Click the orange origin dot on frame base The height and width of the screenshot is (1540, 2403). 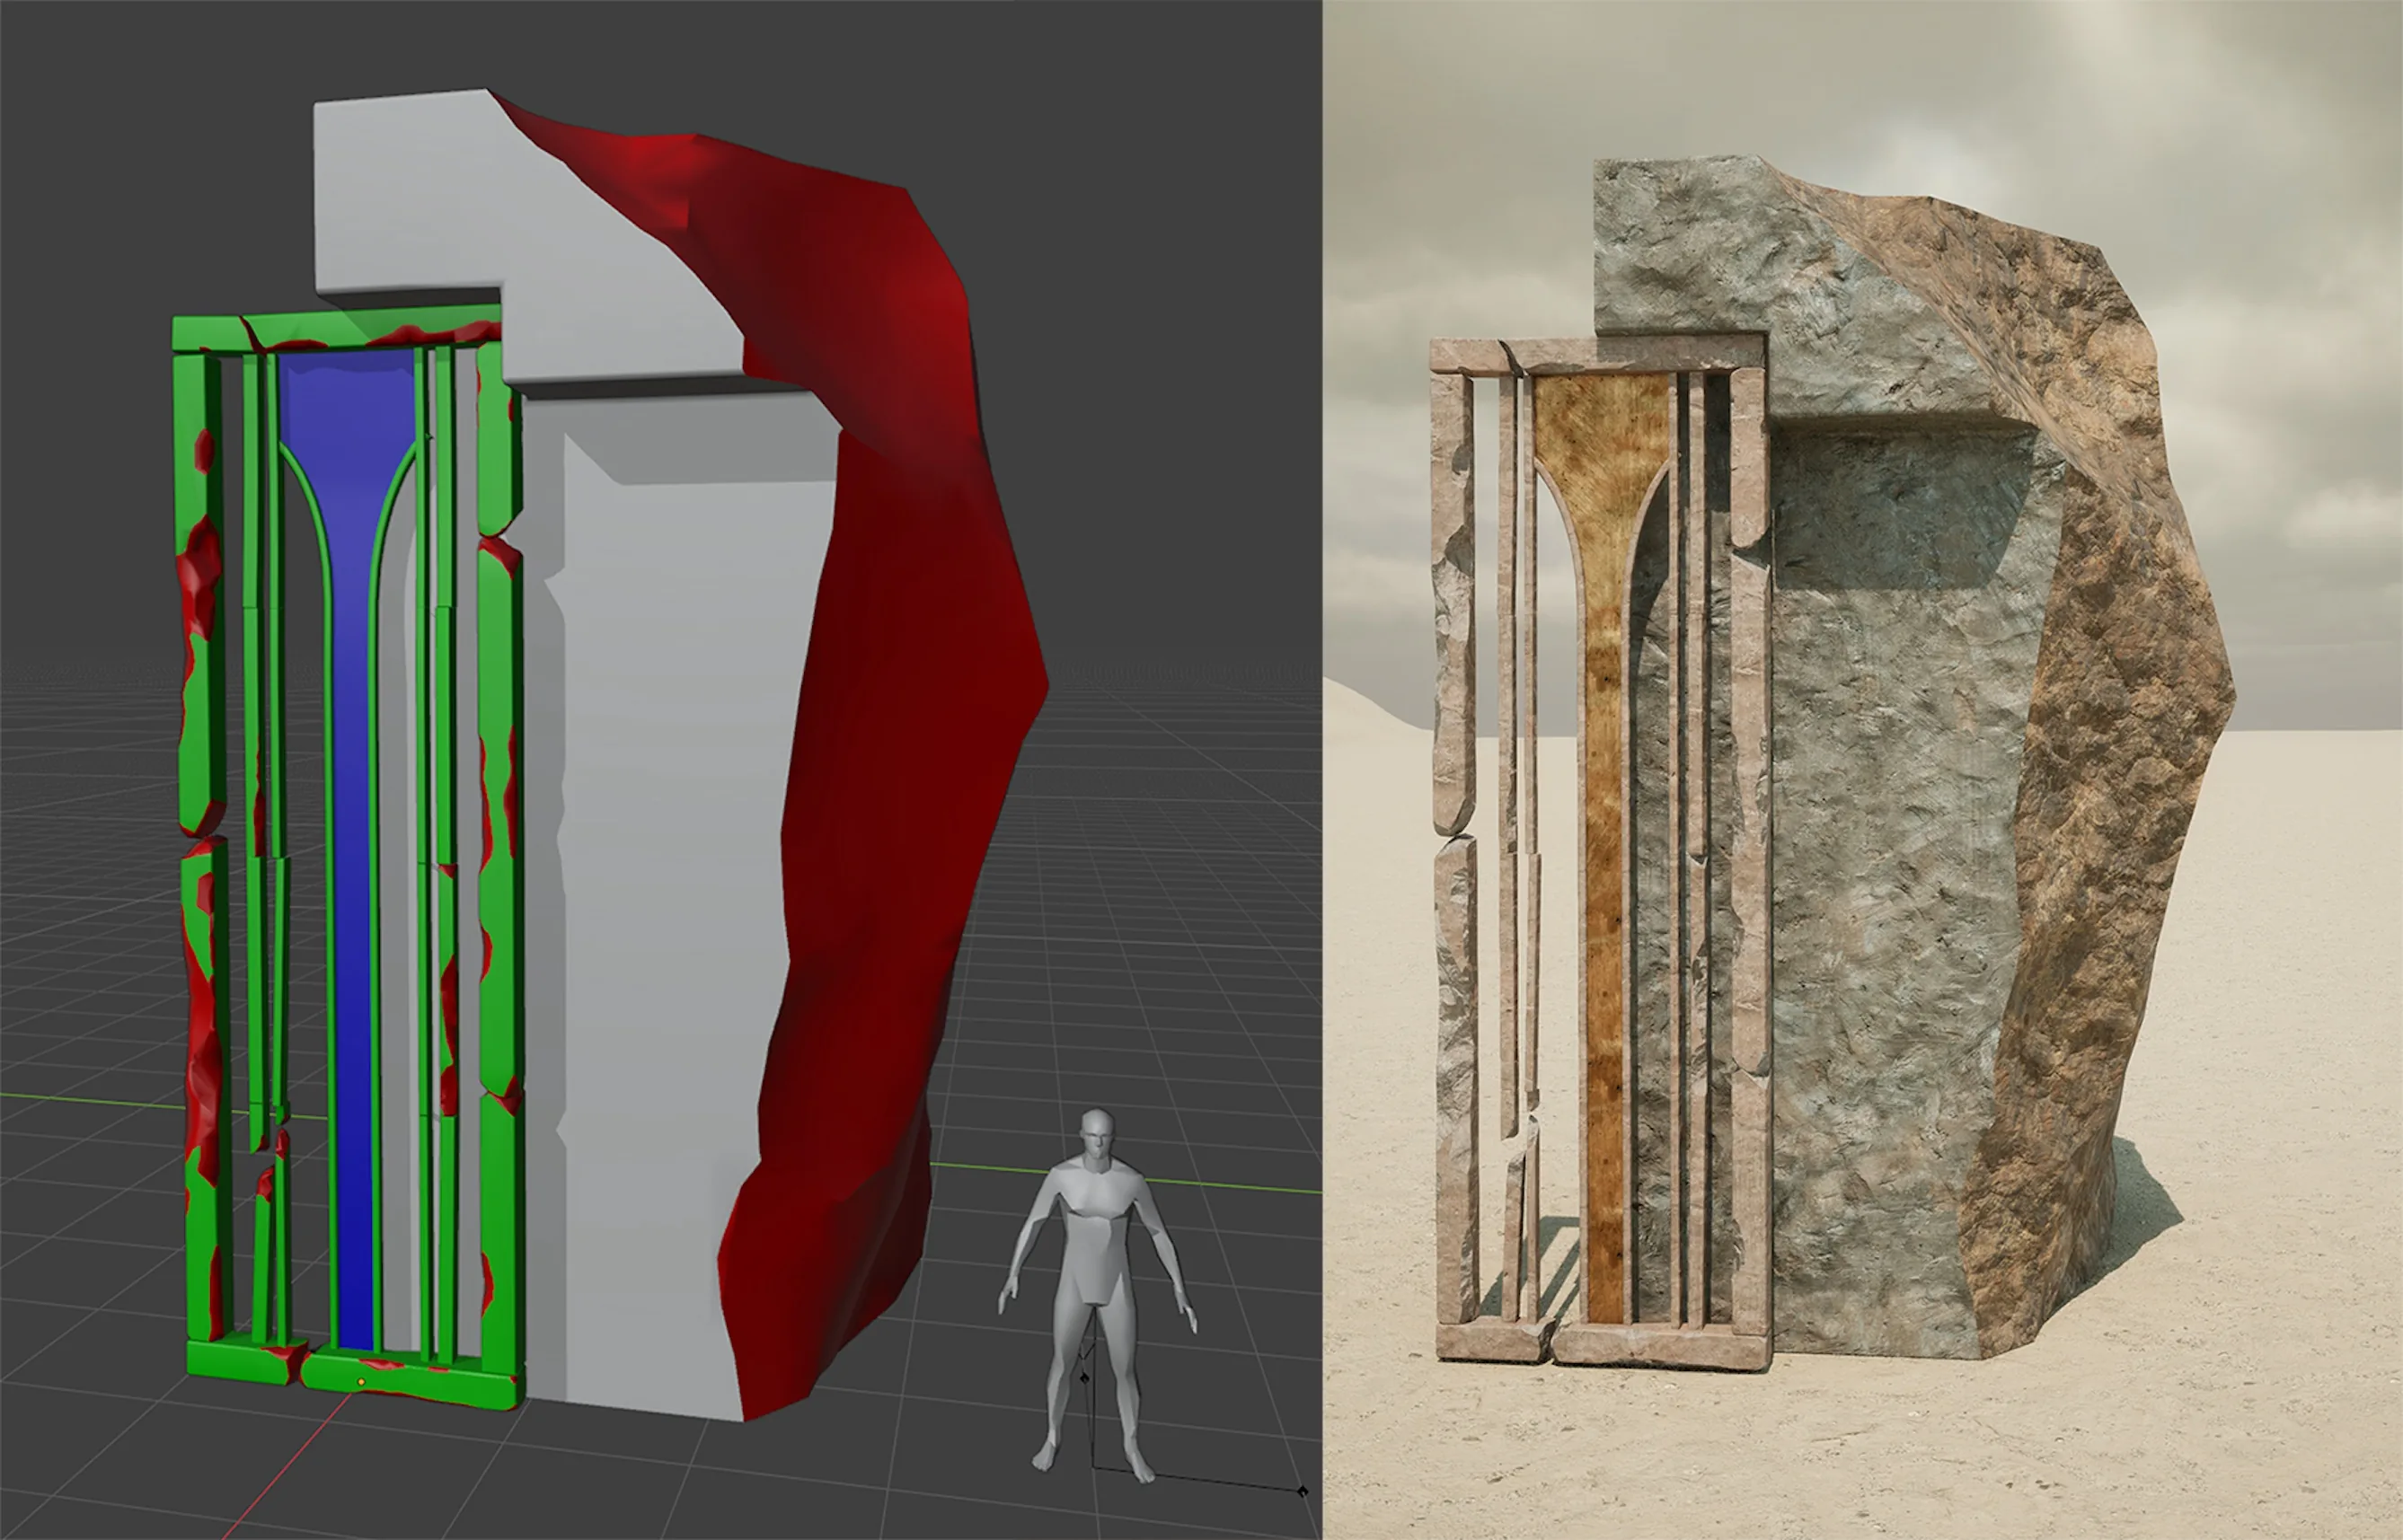tap(361, 1382)
